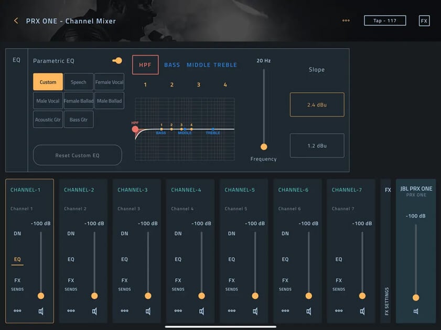Open Channel-1 more options dots
The height and width of the screenshot is (330, 441).
coord(17,311)
